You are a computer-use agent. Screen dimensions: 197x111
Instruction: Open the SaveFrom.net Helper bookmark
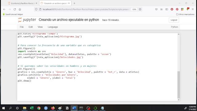click(x=13, y=14)
